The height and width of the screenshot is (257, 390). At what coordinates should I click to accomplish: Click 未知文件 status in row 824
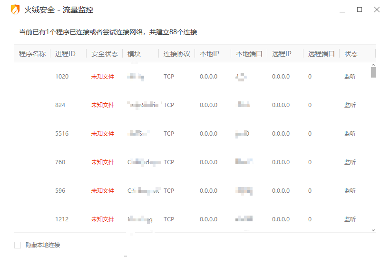click(x=102, y=105)
